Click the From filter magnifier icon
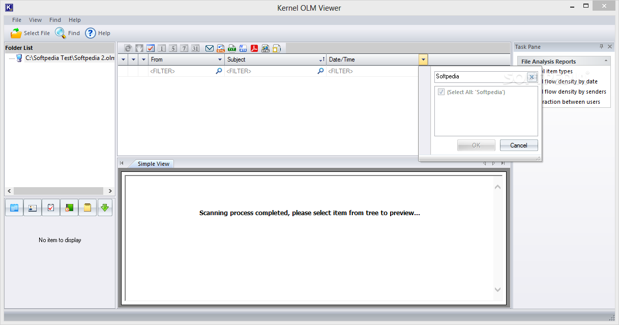 pos(219,71)
